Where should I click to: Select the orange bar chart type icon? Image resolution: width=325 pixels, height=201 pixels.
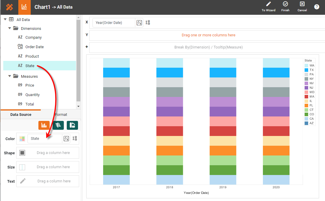coord(44,125)
